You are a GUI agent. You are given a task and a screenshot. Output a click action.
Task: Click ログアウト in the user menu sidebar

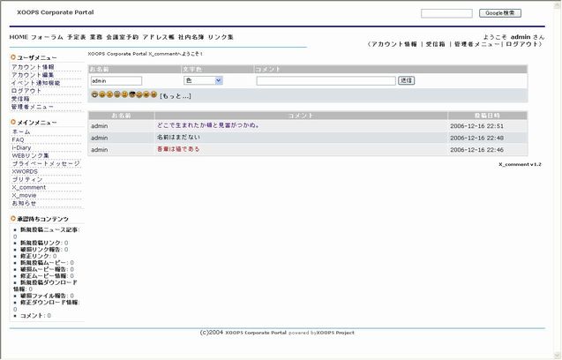point(26,91)
